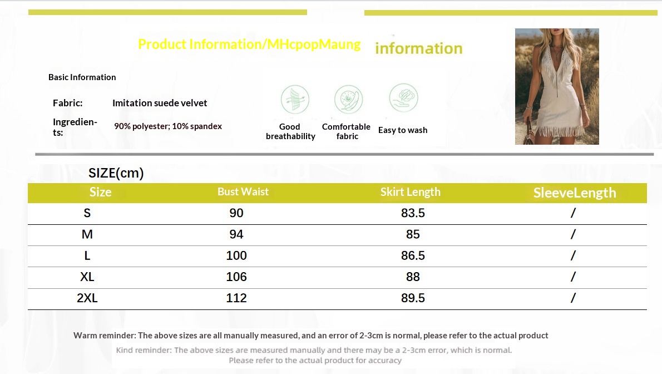The width and height of the screenshot is (662, 374).
Task: Click the 90% polyester; 10% spandex text
Action: tap(168, 126)
